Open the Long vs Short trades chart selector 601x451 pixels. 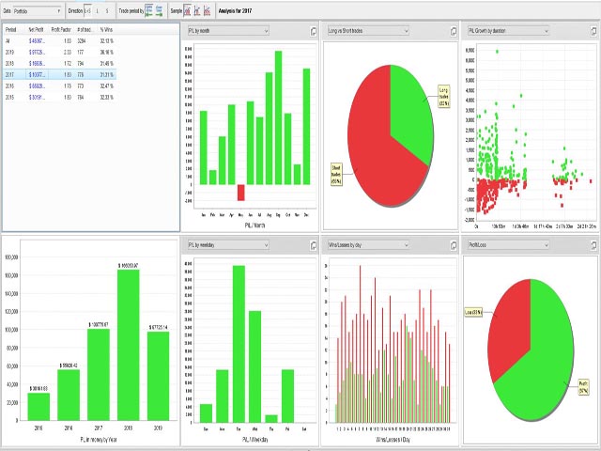coord(368,31)
